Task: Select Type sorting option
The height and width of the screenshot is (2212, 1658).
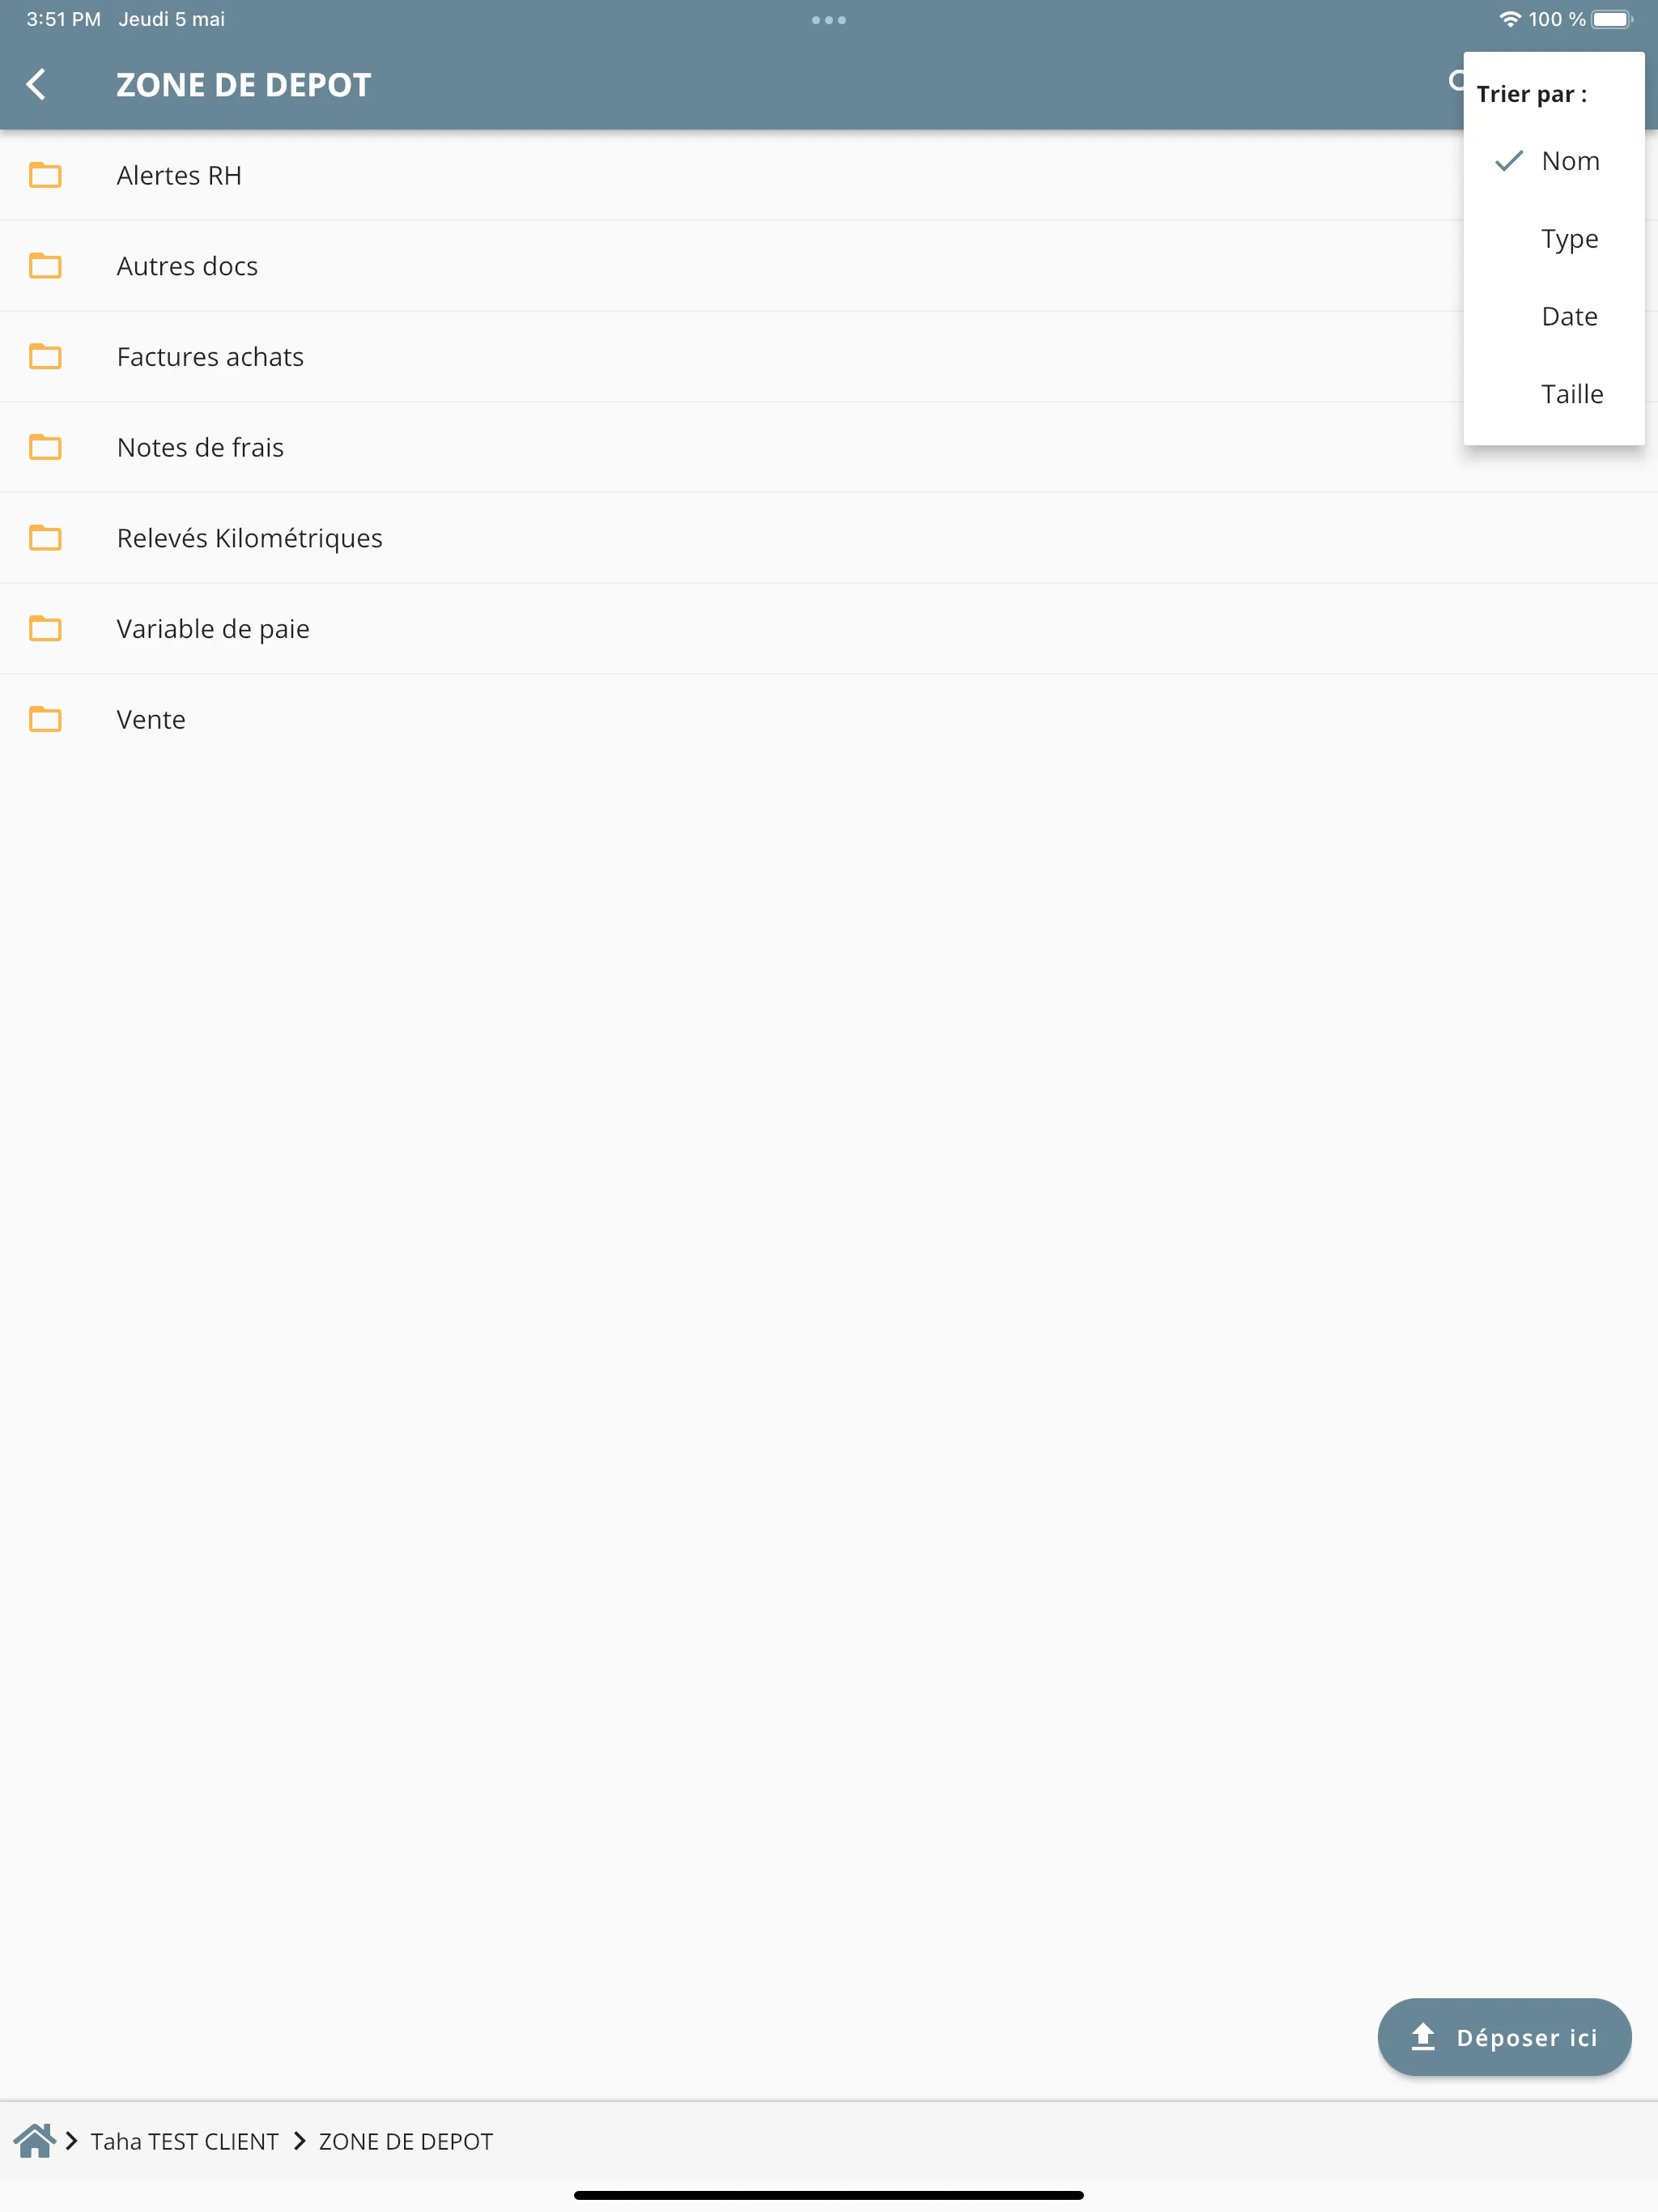Action: (x=1569, y=239)
